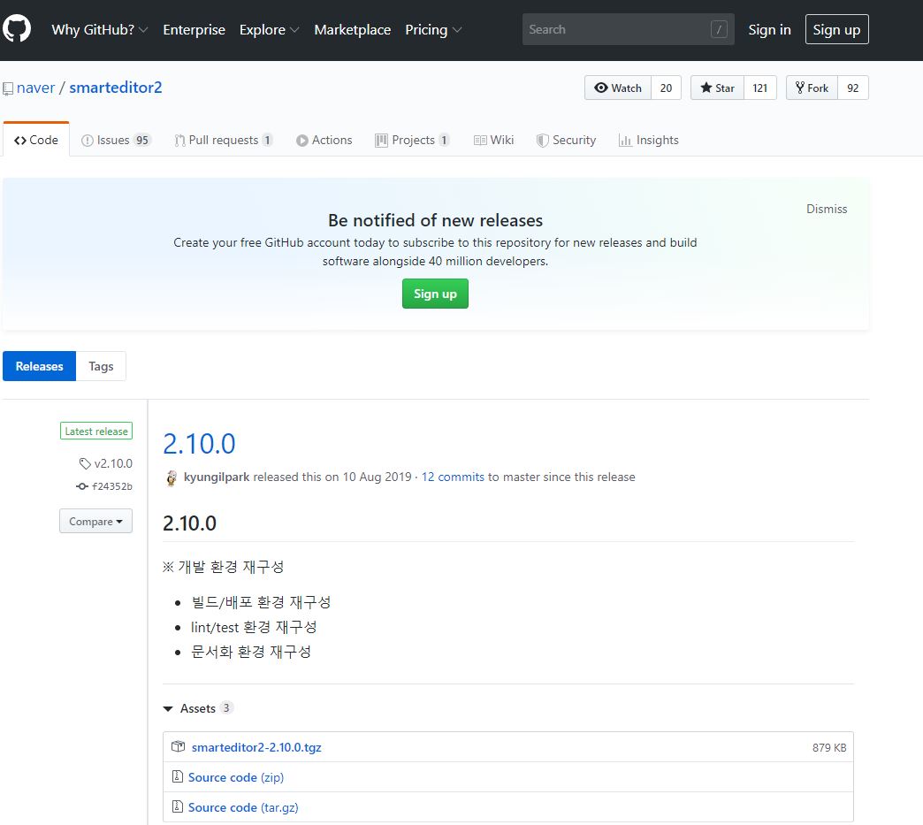Click the package icon for smarteditor2-2.10.0.tgz
This screenshot has width=923, height=825.
click(178, 746)
